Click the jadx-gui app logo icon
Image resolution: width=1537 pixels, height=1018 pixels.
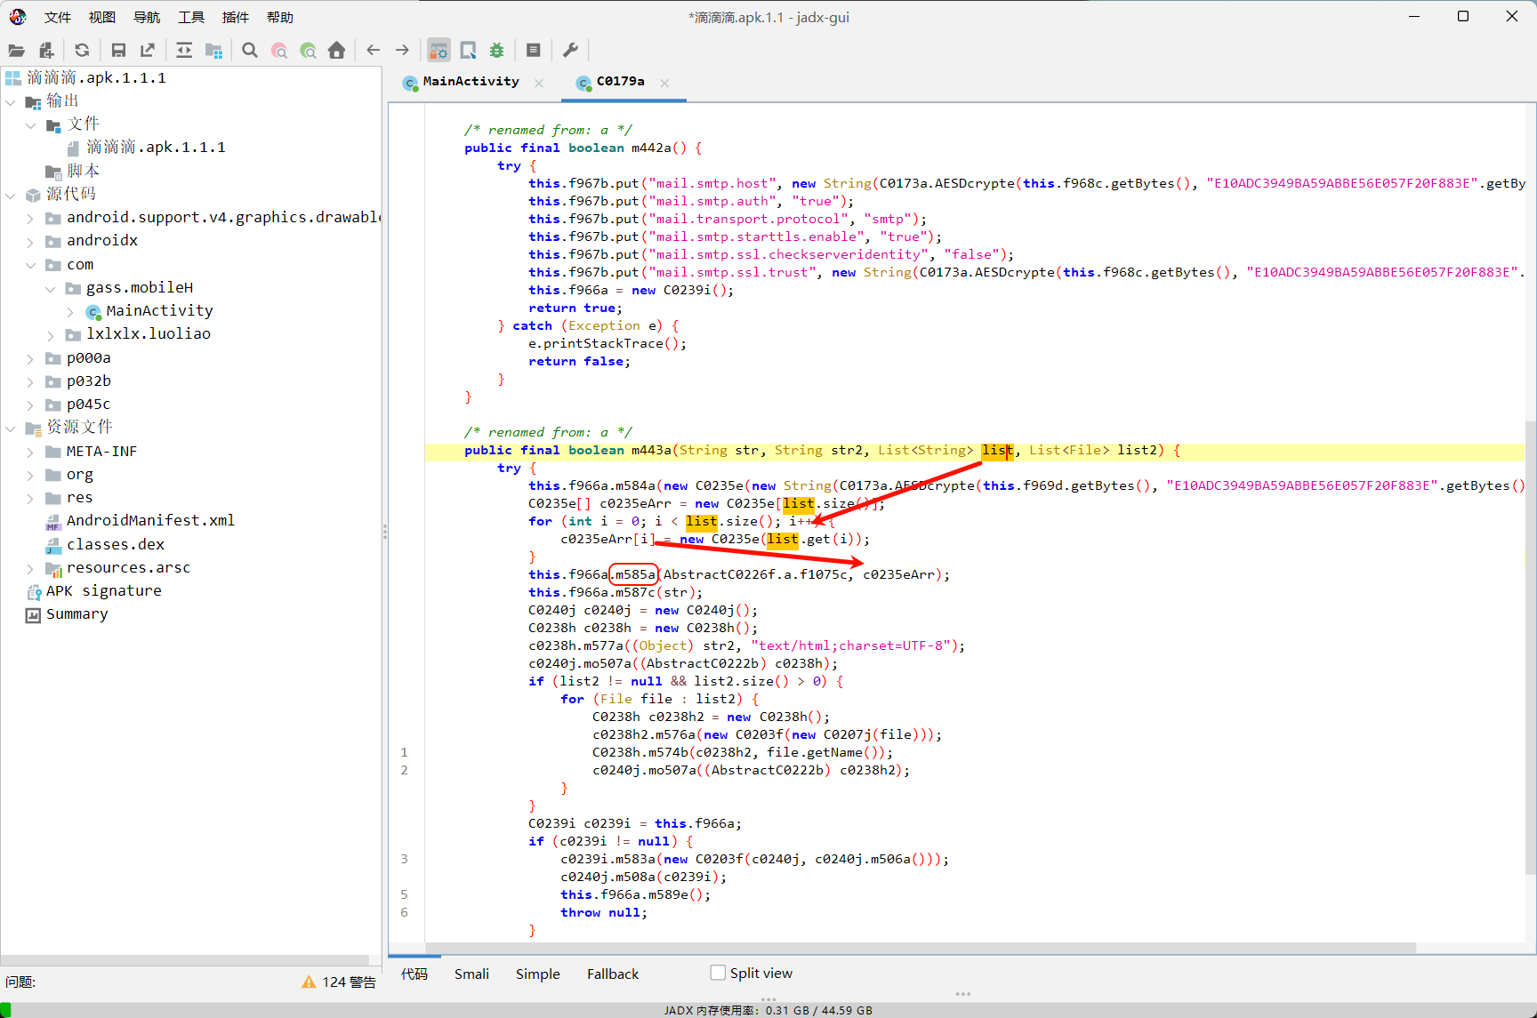18,17
